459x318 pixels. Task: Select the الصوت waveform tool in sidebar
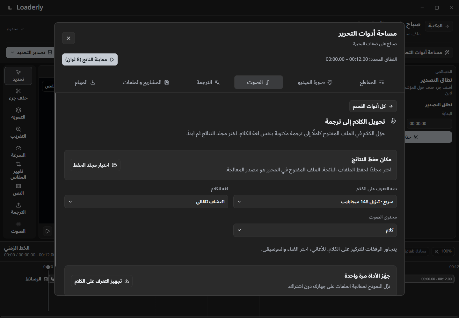click(x=18, y=228)
